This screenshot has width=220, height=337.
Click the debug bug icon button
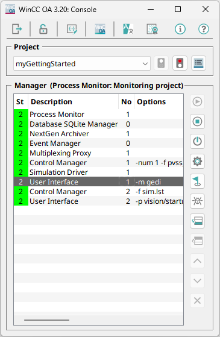click(197, 201)
